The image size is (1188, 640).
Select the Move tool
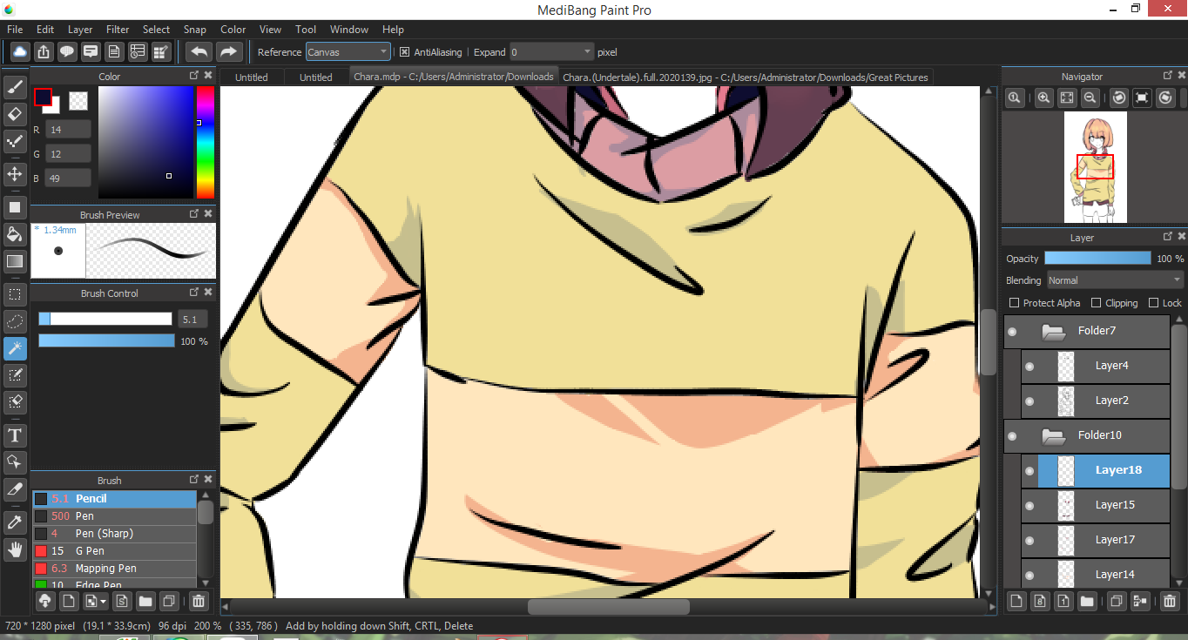(15, 174)
